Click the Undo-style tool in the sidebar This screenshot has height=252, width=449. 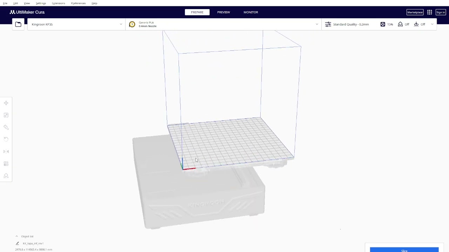point(6,139)
